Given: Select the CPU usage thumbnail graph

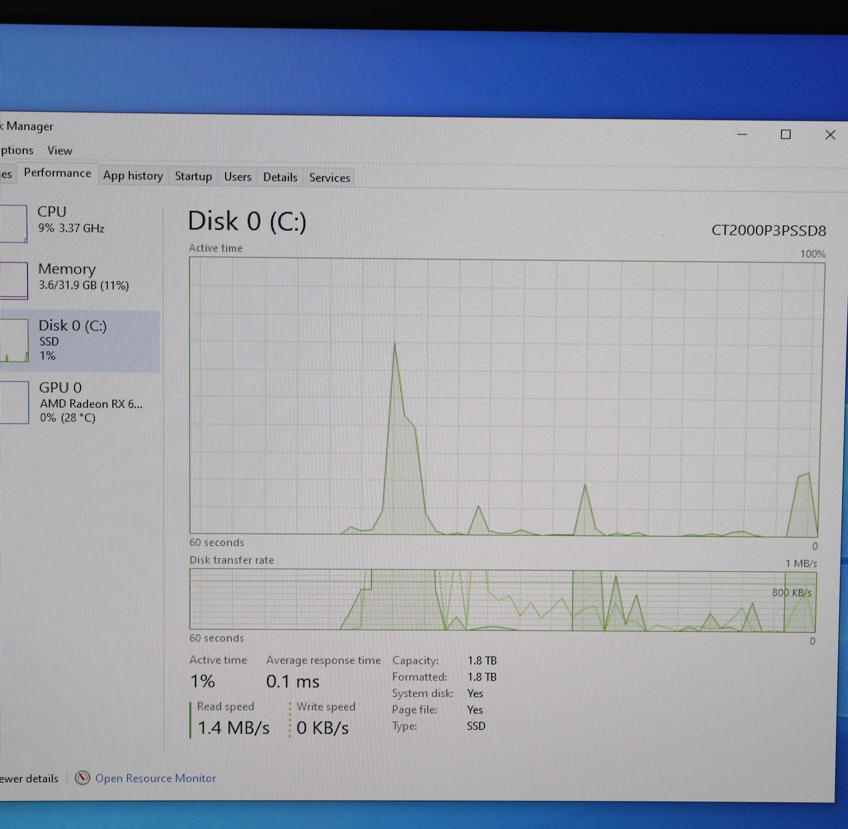Looking at the screenshot, I should click(x=14, y=223).
